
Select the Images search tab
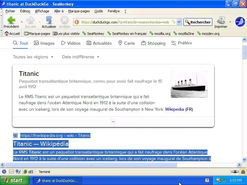44,43
